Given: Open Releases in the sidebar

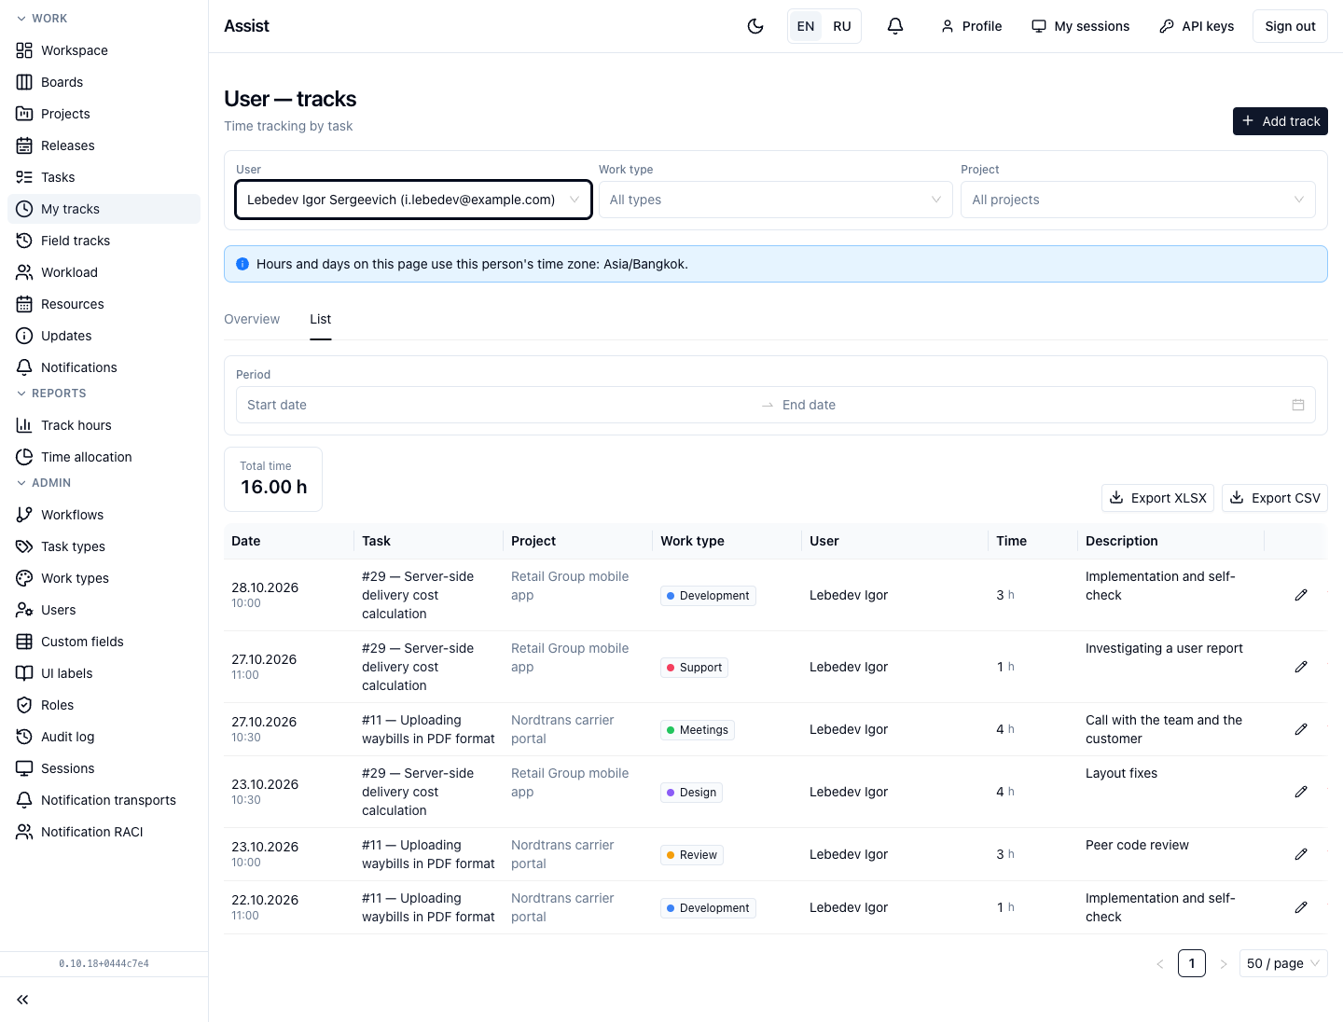Looking at the screenshot, I should pos(104,145).
